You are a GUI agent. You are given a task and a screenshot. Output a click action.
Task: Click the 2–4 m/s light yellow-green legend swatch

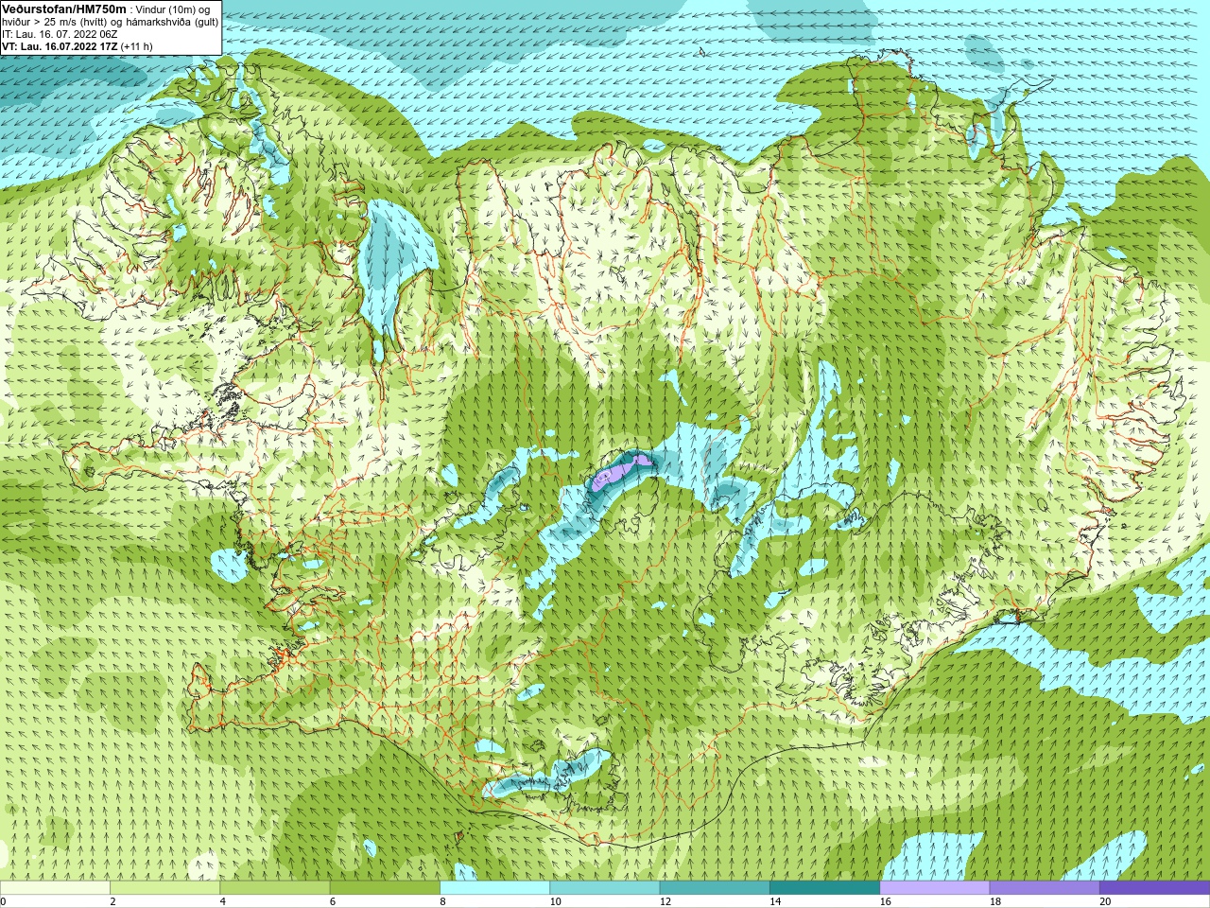pos(164,888)
